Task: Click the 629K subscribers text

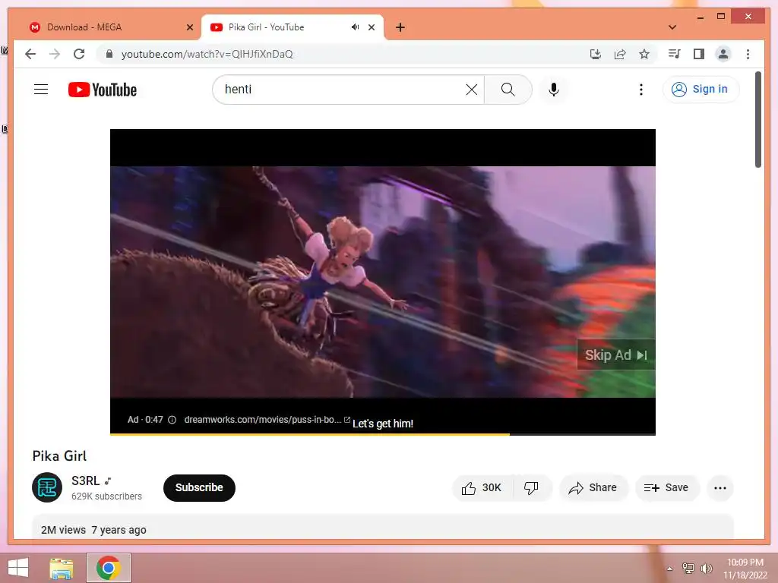Action: [106, 496]
